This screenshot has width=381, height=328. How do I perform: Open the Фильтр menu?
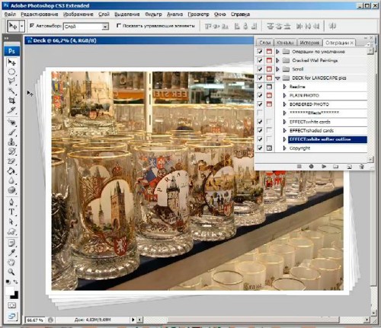[x=153, y=14]
